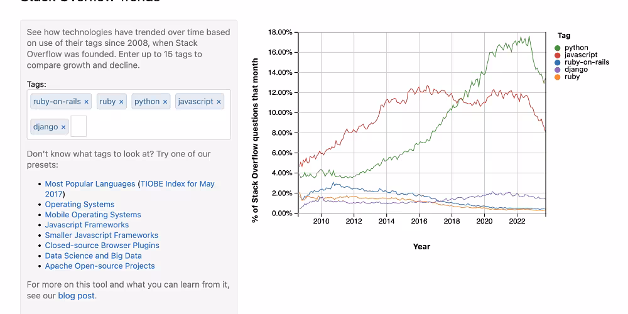The width and height of the screenshot is (628, 314).
Task: Remove the django tag
Action: coord(63,127)
